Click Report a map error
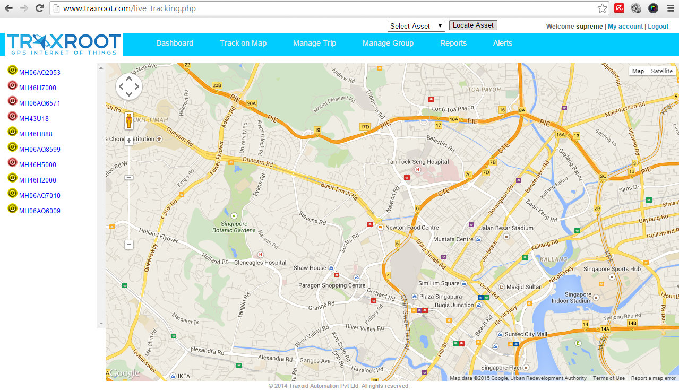 click(x=654, y=378)
